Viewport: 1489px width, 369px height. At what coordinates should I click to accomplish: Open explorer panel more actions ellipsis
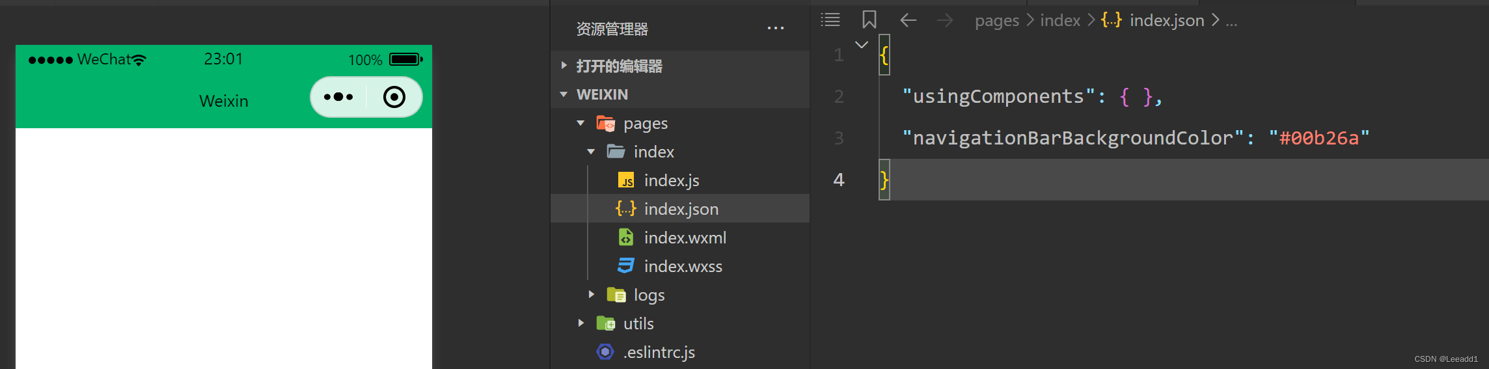776,28
